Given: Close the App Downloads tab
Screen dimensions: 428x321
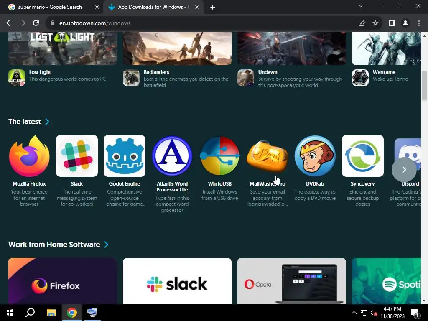Looking at the screenshot, I should pos(197,8).
